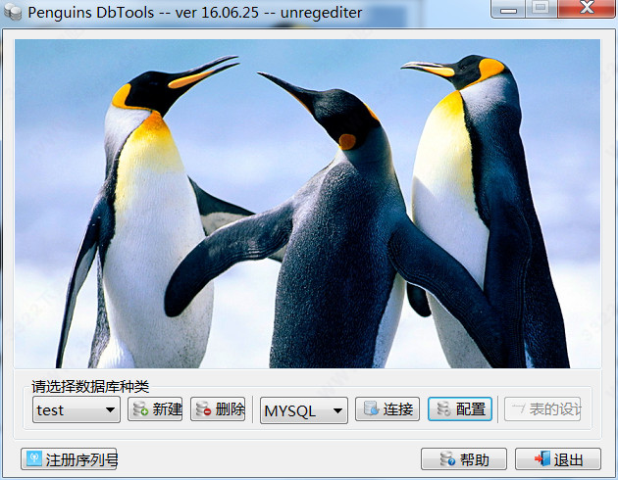Click the 连接 (connect) button

[387, 409]
